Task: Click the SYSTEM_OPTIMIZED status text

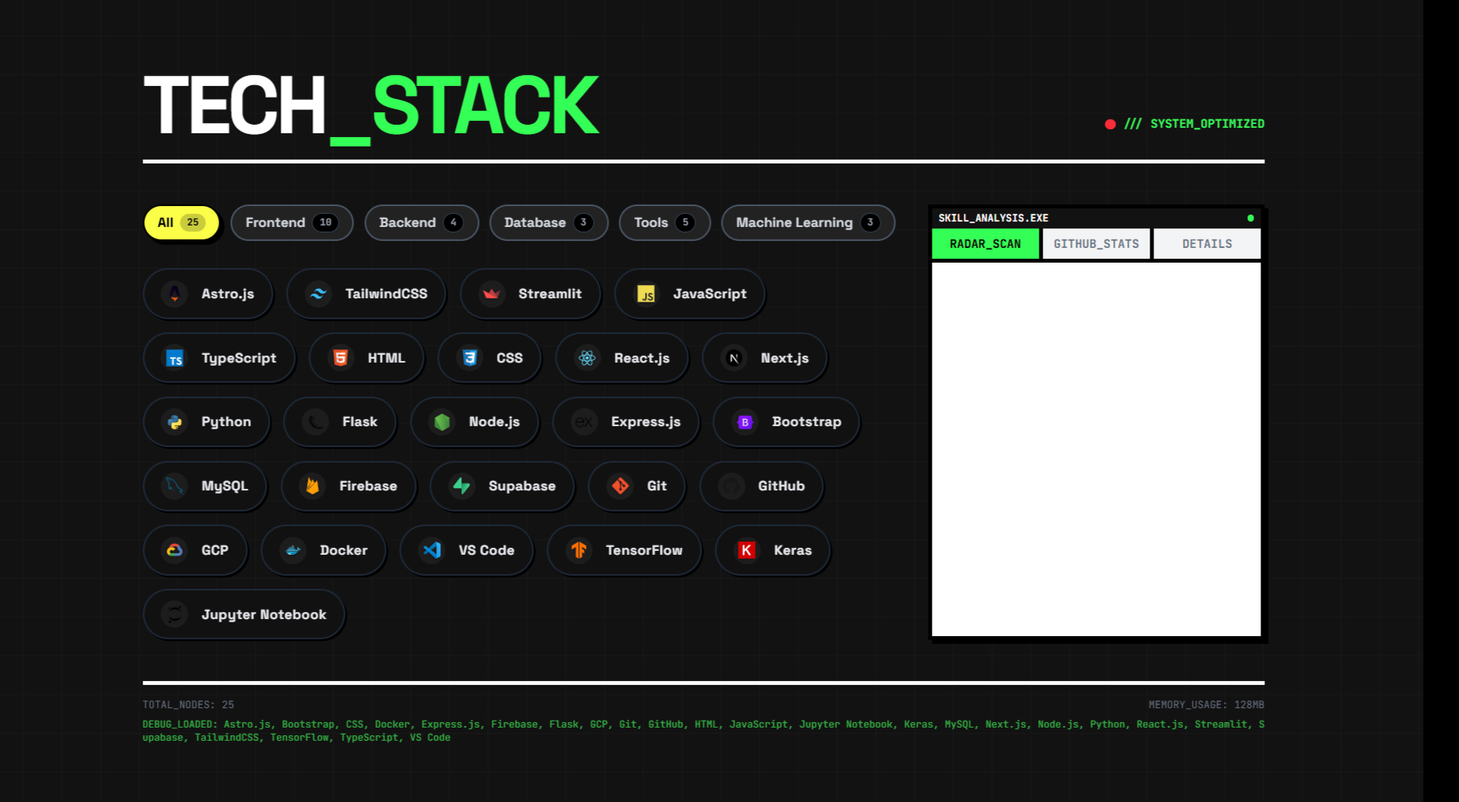Action: tap(1207, 124)
